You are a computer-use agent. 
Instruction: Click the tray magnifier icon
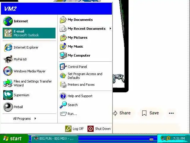click(x=168, y=138)
